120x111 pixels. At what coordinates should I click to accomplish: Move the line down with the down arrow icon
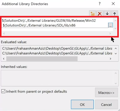click(107, 13)
